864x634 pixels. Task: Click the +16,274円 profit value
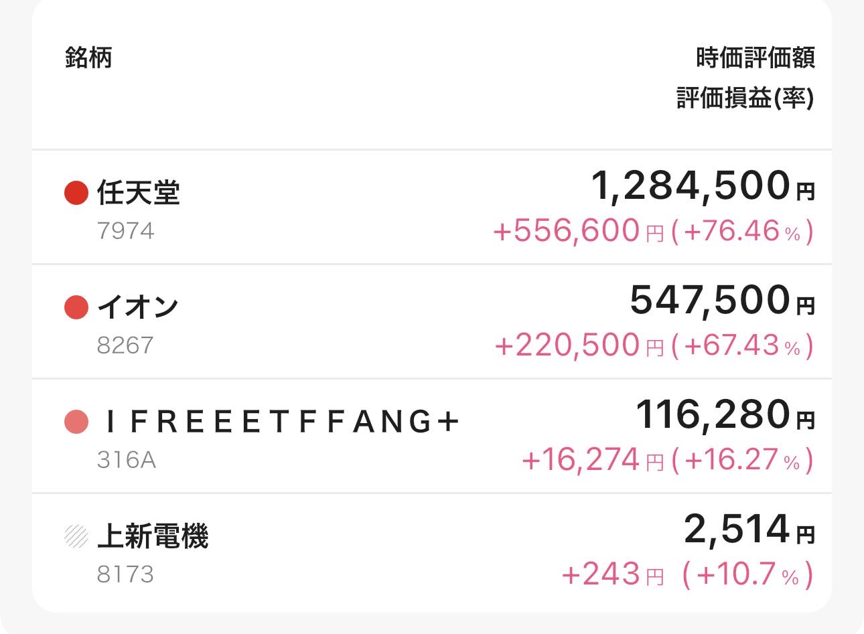point(592,460)
